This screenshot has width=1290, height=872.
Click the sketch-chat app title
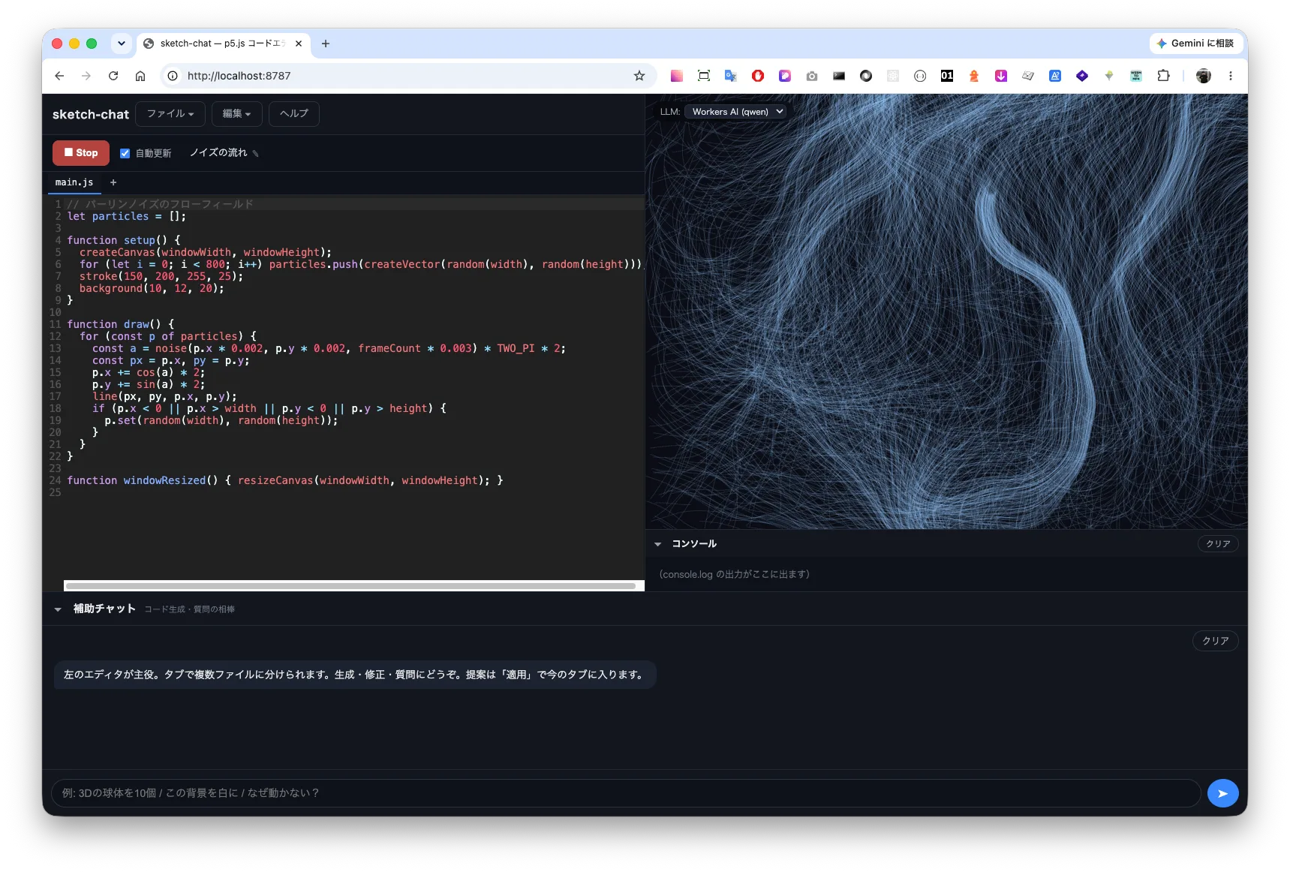(91, 114)
